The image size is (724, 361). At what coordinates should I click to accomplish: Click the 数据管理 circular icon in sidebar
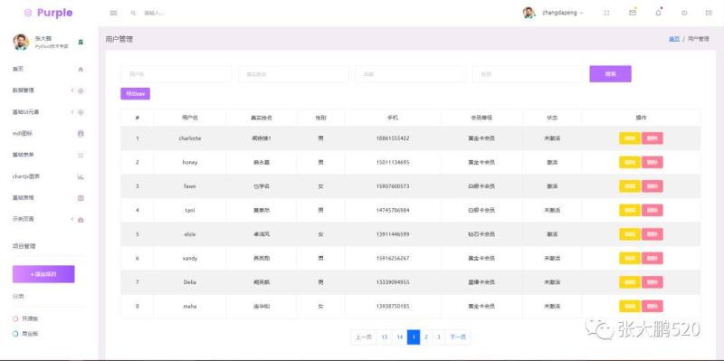(x=81, y=91)
